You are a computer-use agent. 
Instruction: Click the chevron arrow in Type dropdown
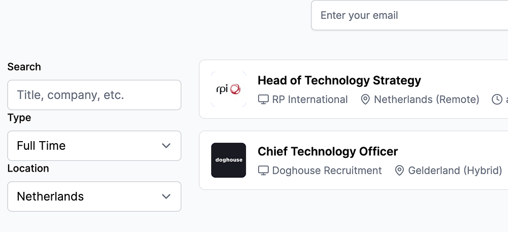166,146
